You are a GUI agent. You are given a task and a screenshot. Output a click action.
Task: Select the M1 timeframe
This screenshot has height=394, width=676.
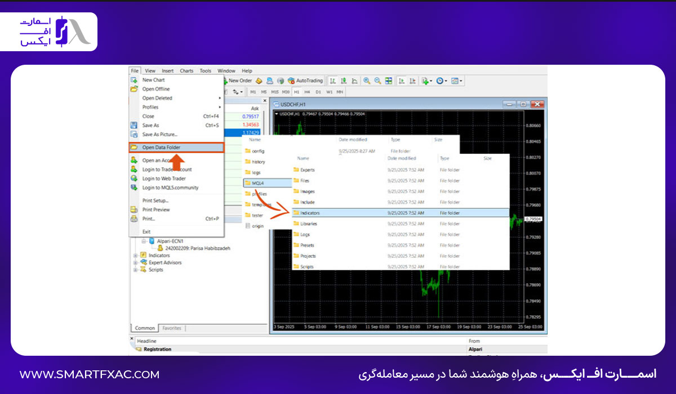click(x=253, y=92)
